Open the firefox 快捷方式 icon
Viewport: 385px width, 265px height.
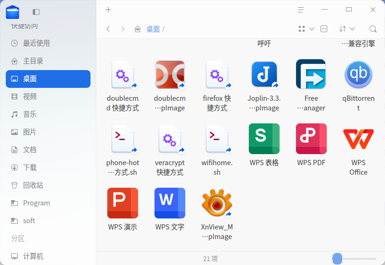[x=217, y=75]
